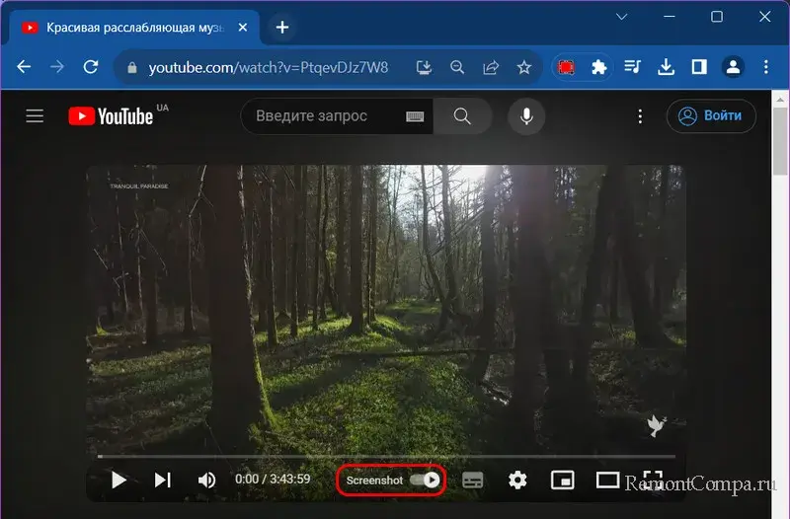790x519 pixels.
Task: Click the Войти sign-in button
Action: 711,116
